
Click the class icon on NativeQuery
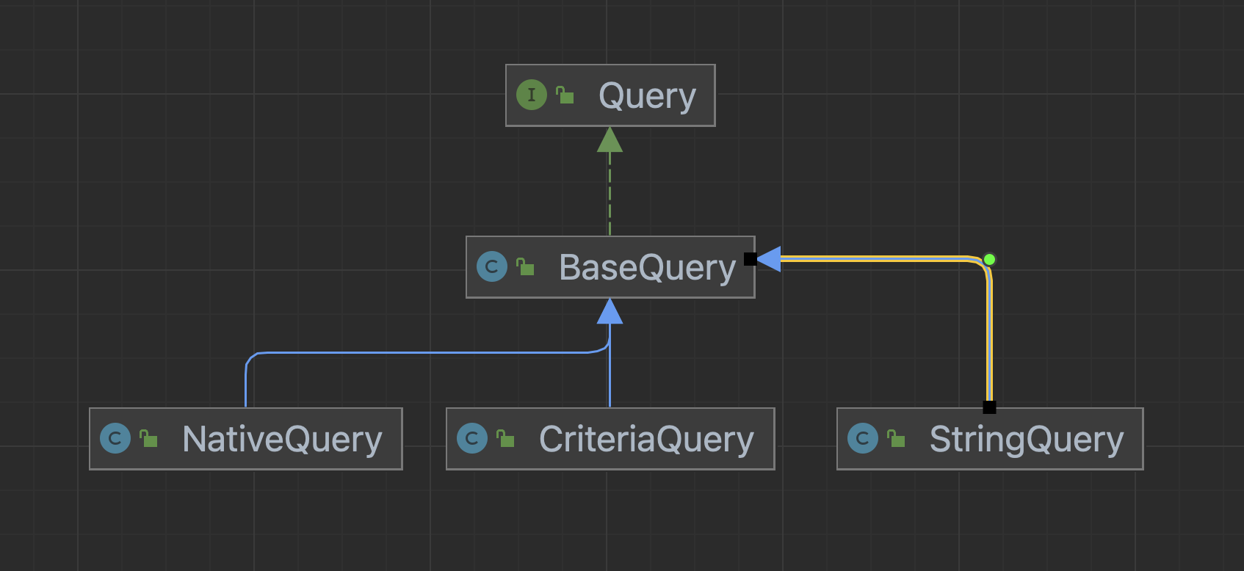click(x=115, y=438)
